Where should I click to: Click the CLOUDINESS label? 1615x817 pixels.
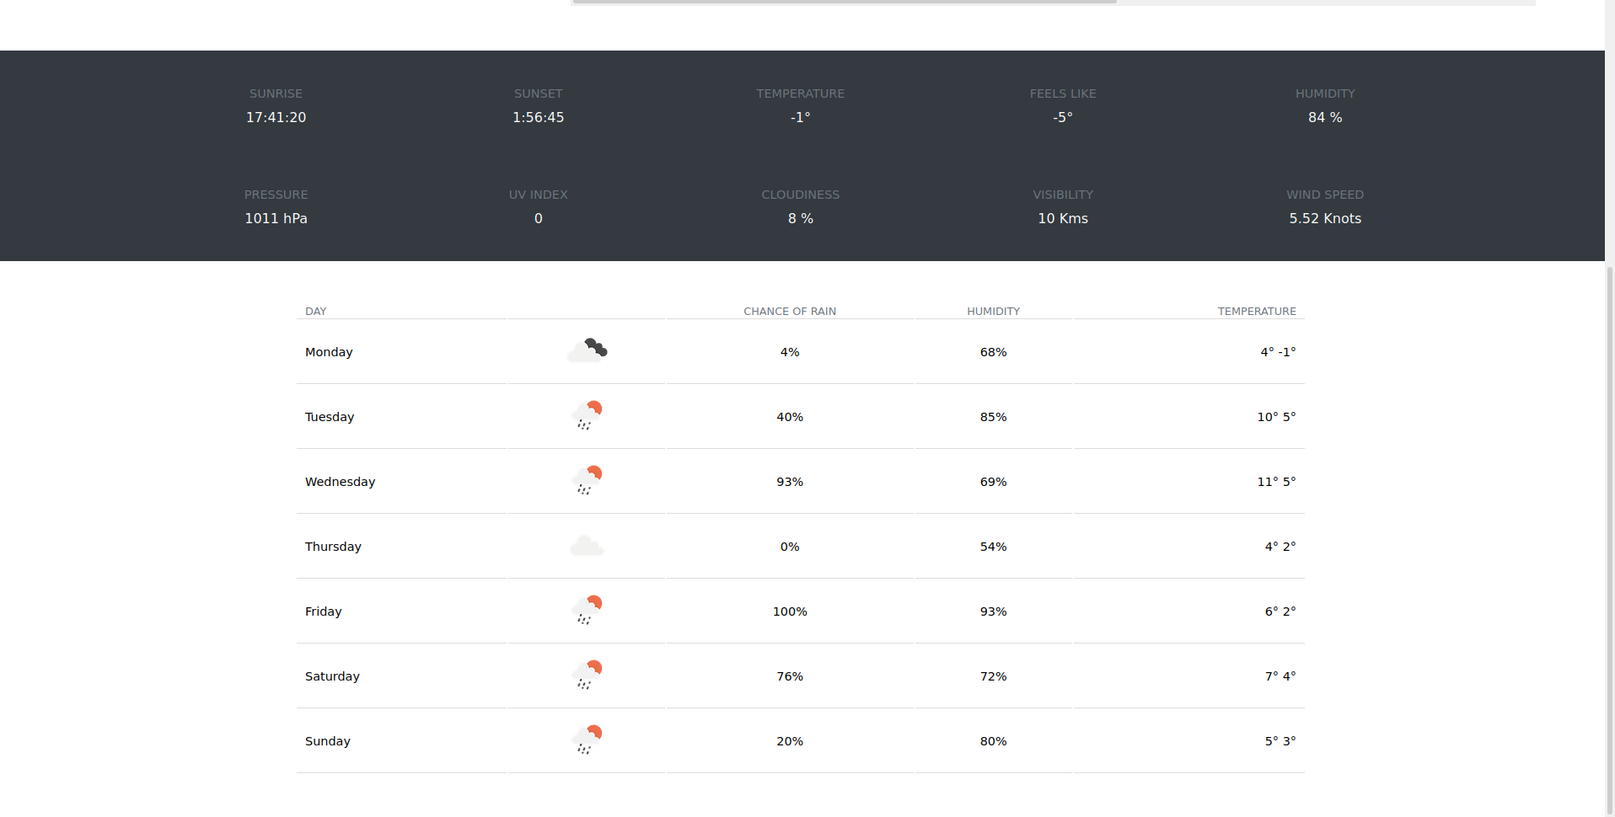click(x=801, y=195)
